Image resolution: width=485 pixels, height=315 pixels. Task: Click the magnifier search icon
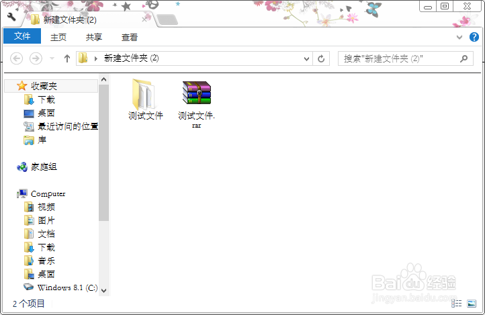tap(464, 58)
